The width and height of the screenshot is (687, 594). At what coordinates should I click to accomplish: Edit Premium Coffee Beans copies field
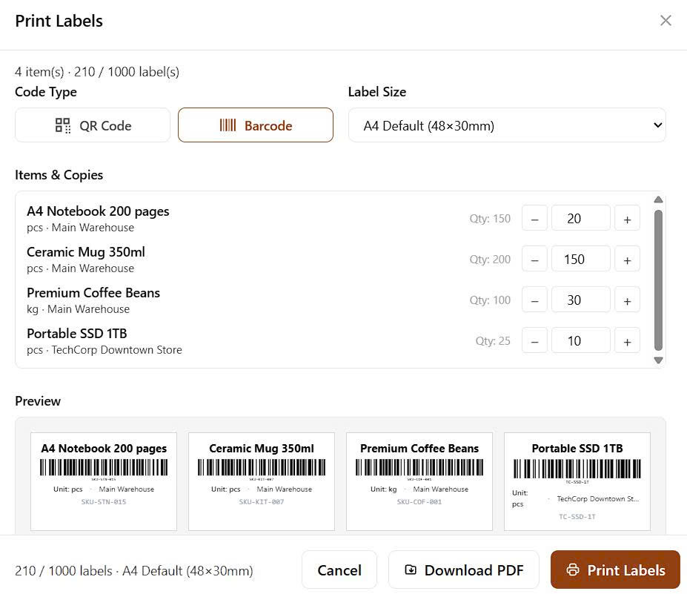point(580,300)
